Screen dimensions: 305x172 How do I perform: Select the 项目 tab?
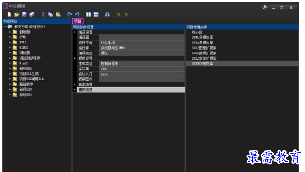tap(78, 21)
